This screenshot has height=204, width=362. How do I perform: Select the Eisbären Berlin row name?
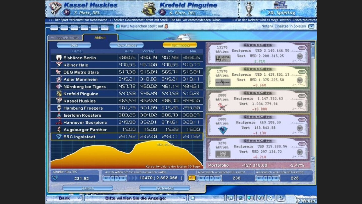(x=80, y=58)
